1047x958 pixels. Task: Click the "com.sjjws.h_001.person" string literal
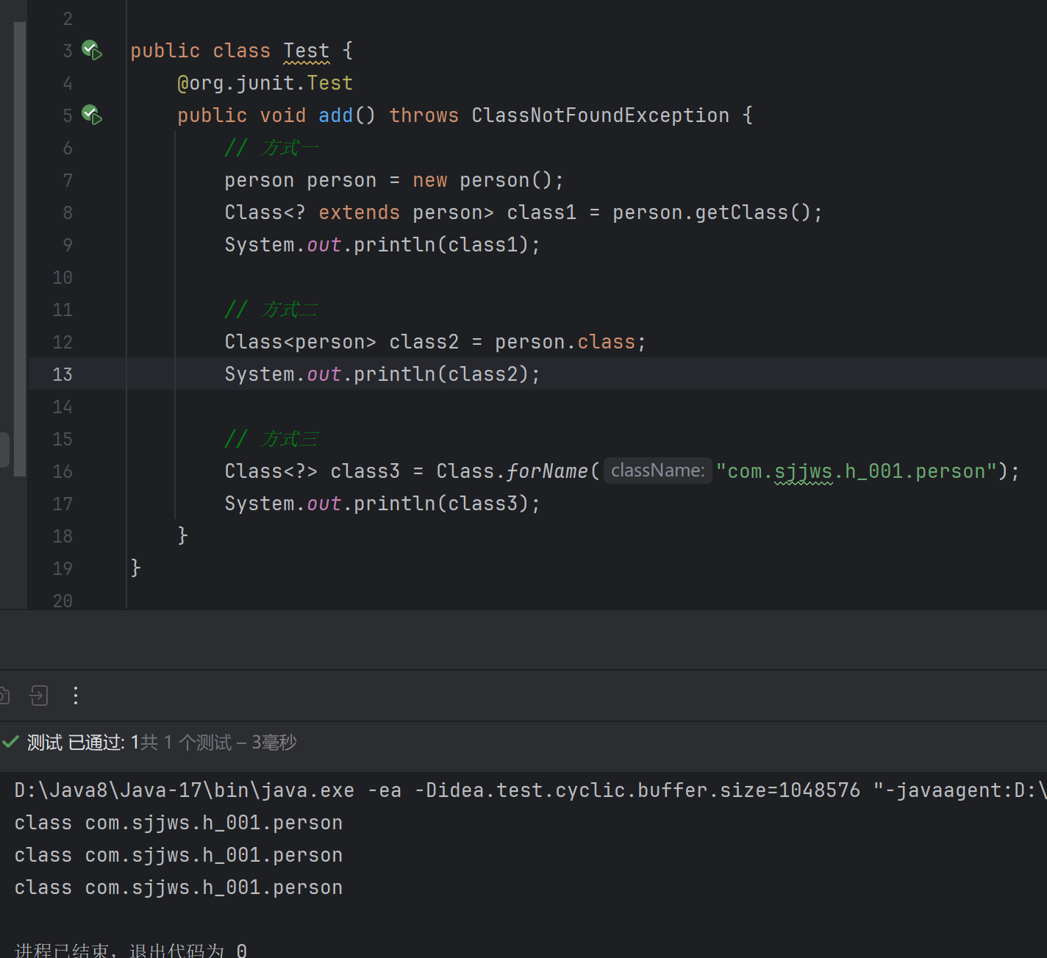(856, 471)
